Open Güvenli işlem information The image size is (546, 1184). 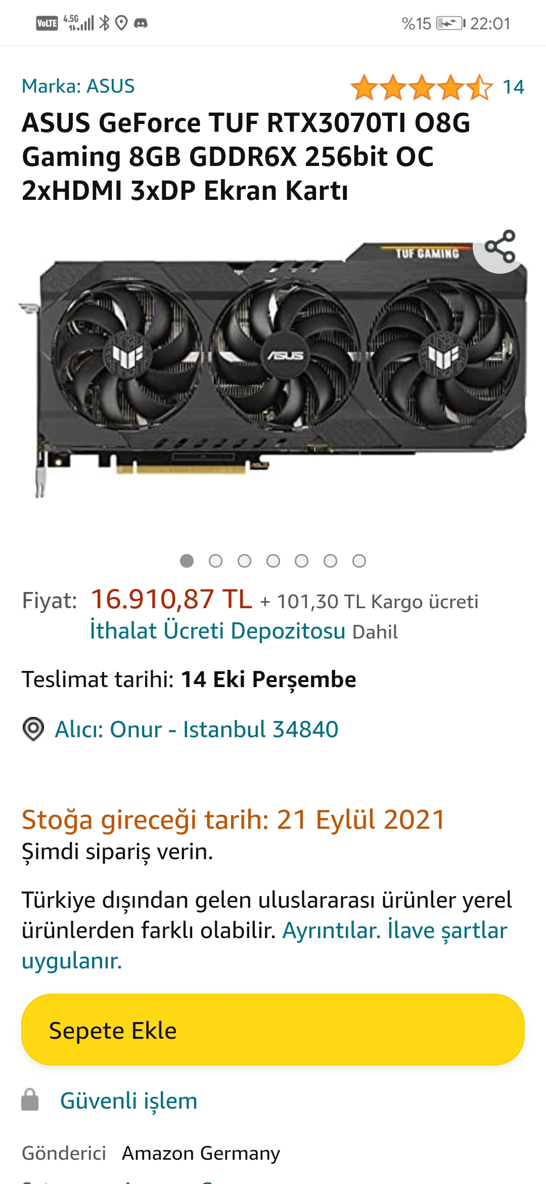pos(128,1101)
